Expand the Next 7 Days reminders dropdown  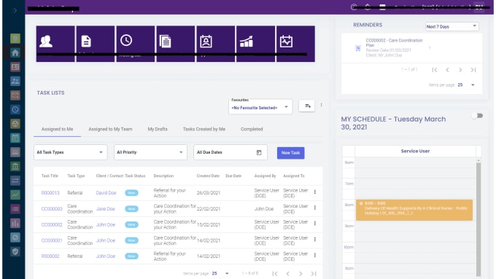[x=452, y=26]
